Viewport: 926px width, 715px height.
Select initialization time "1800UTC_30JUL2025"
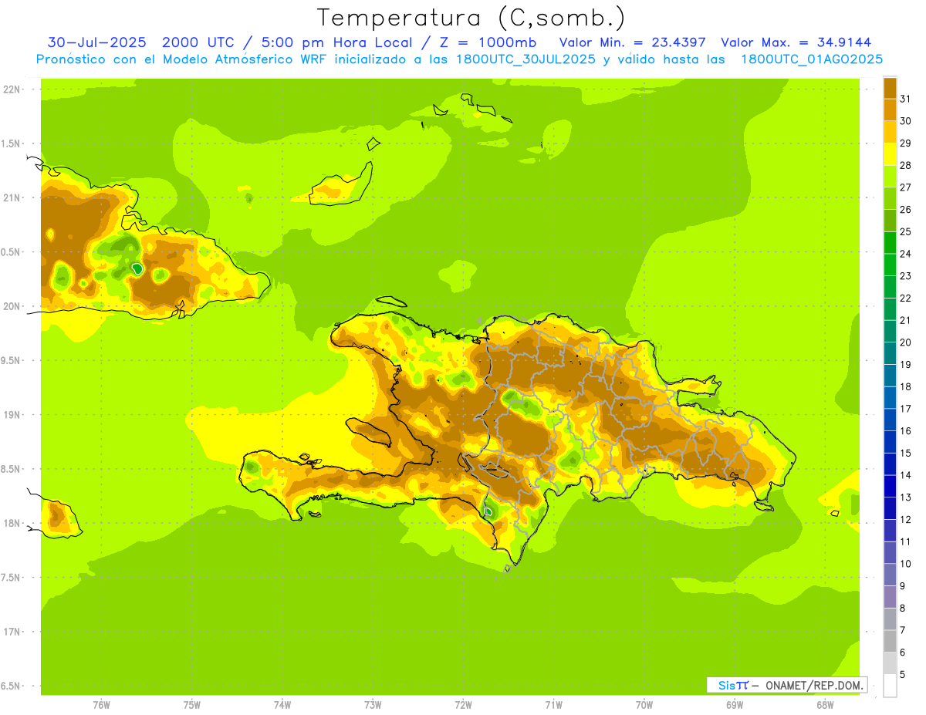(525, 59)
